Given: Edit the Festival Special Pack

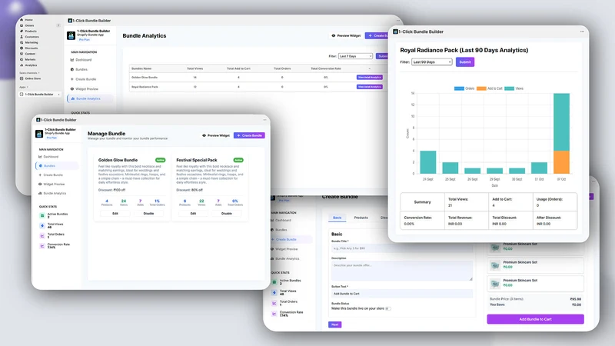Looking at the screenshot, I should pyautogui.click(x=194, y=214).
